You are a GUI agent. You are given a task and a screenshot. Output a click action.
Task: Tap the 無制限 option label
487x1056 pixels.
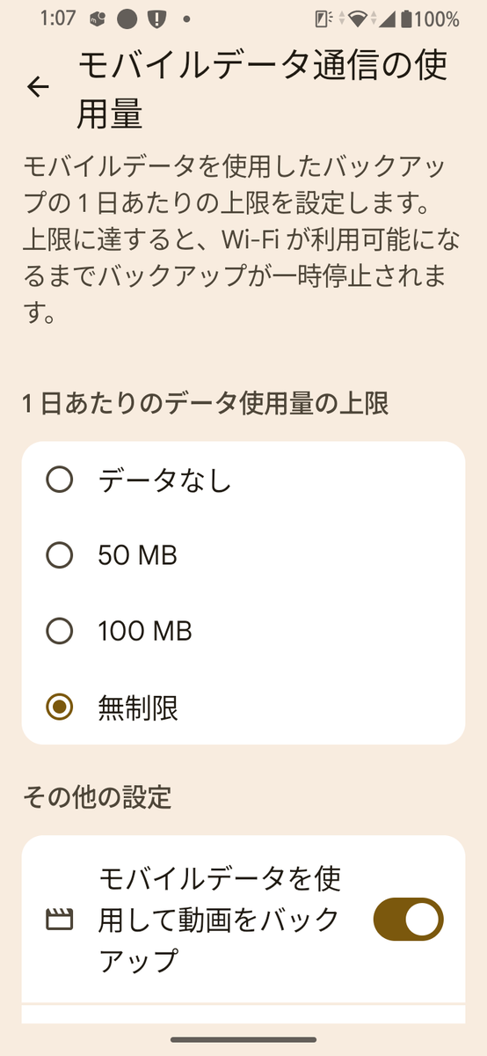[x=139, y=708]
